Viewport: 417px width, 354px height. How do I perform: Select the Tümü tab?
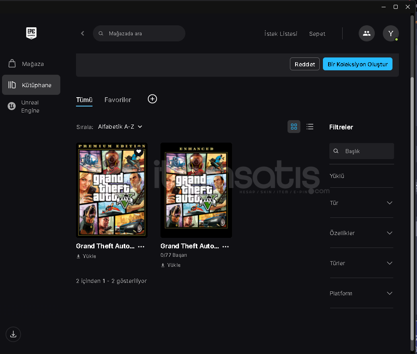pyautogui.click(x=84, y=100)
